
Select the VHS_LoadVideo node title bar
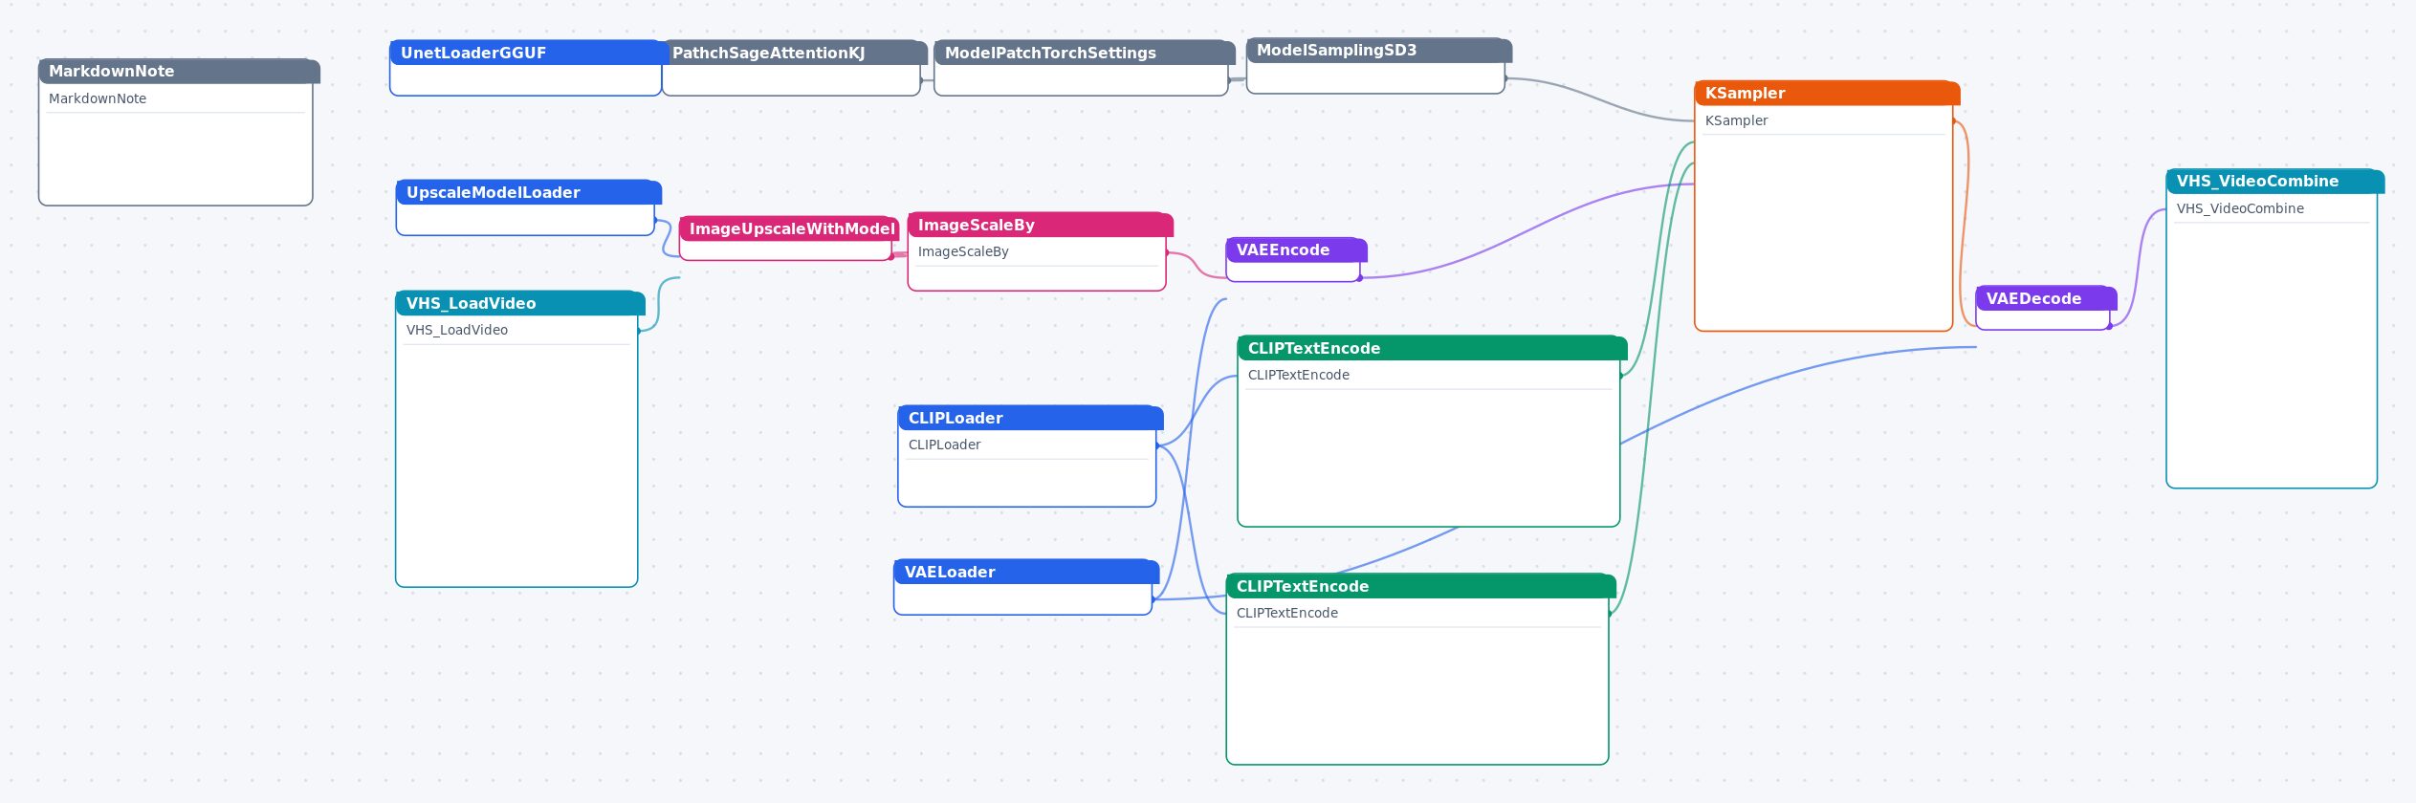[520, 303]
